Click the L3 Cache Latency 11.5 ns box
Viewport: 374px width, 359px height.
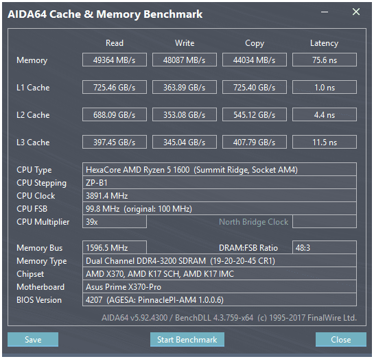click(x=325, y=142)
